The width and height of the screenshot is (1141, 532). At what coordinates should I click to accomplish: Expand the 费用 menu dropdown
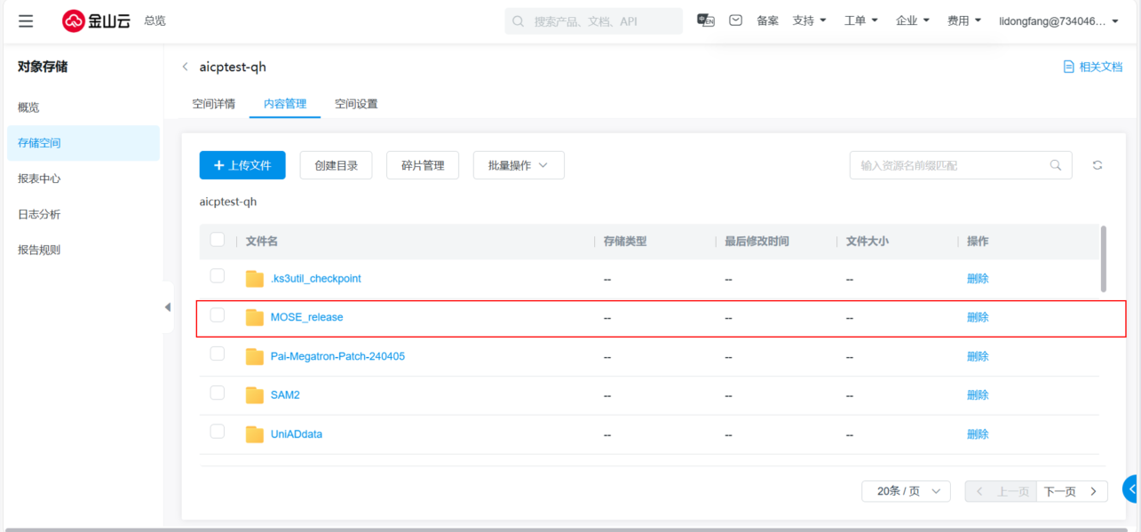pyautogui.click(x=964, y=20)
